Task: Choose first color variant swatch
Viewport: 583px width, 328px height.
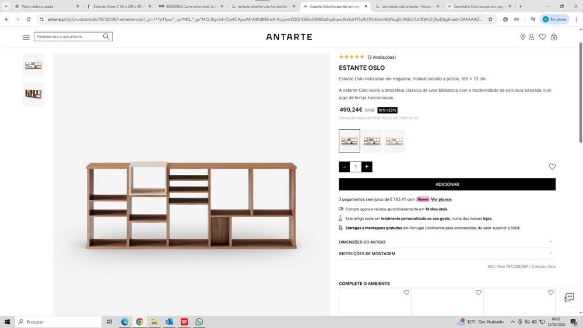Action: click(349, 141)
